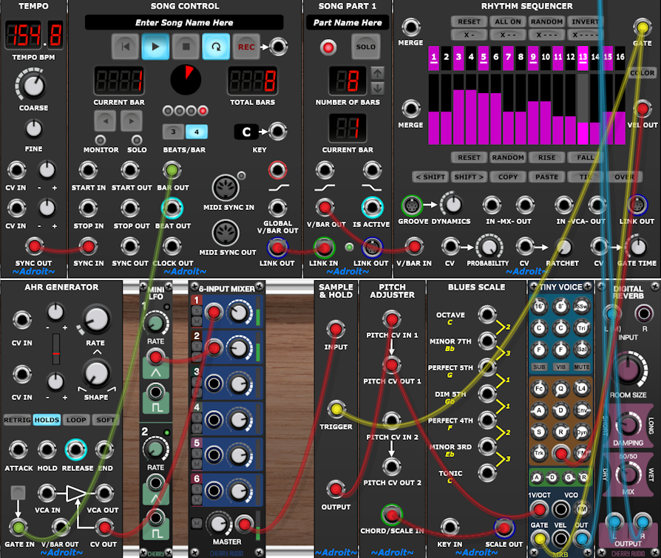Click the AHR Generator SHAPE knob
The image size is (661, 558).
(96, 374)
